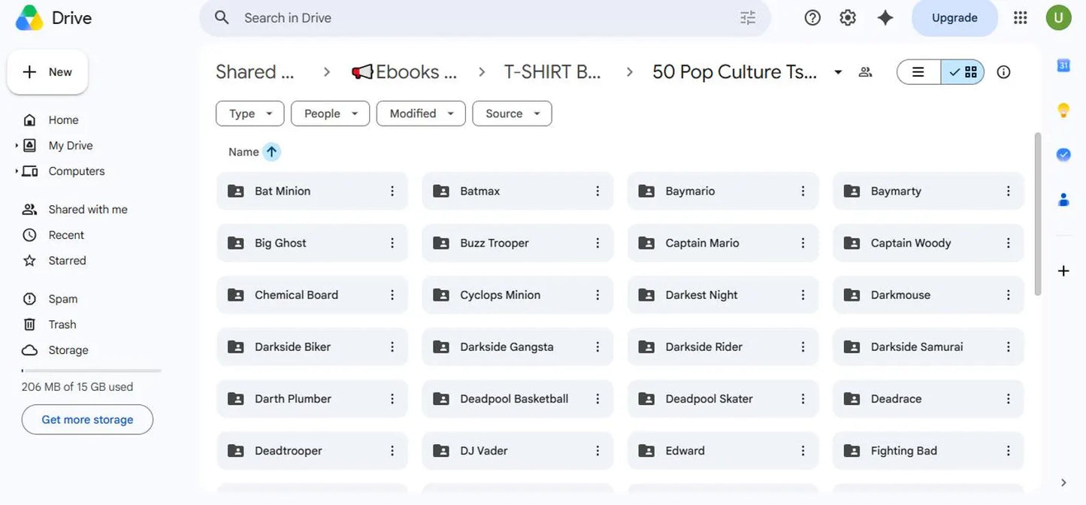This screenshot has width=1086, height=505.
Task: Open the Type filter dropdown
Action: (x=250, y=113)
